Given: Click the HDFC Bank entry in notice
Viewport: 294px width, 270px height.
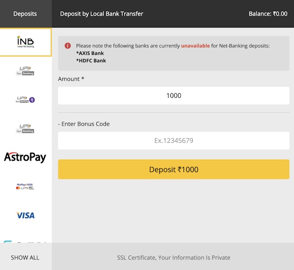Looking at the screenshot, I should [x=91, y=61].
